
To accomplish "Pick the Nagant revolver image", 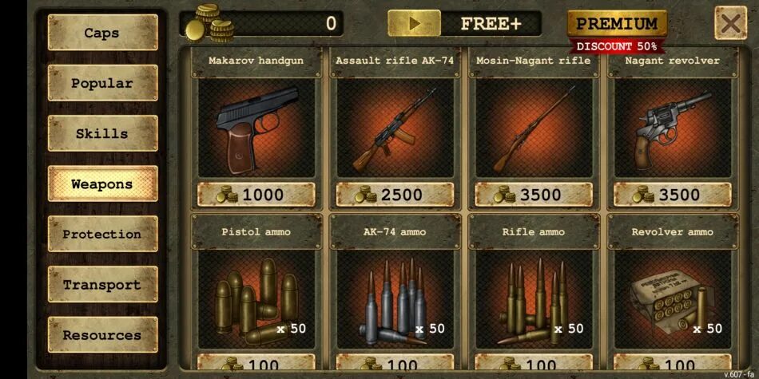I will tap(673, 128).
